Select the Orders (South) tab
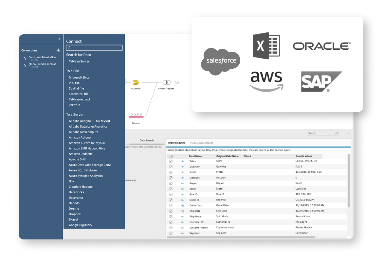 (x=176, y=143)
